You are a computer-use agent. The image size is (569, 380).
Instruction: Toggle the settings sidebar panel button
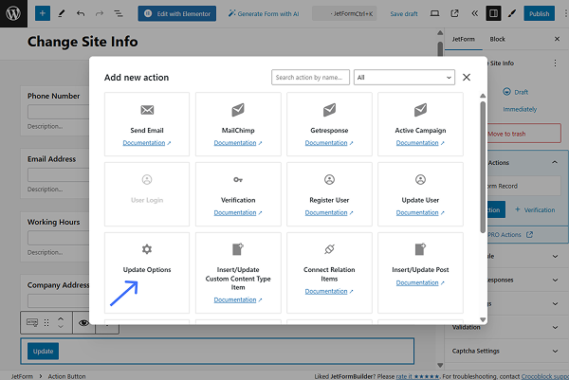pos(493,14)
